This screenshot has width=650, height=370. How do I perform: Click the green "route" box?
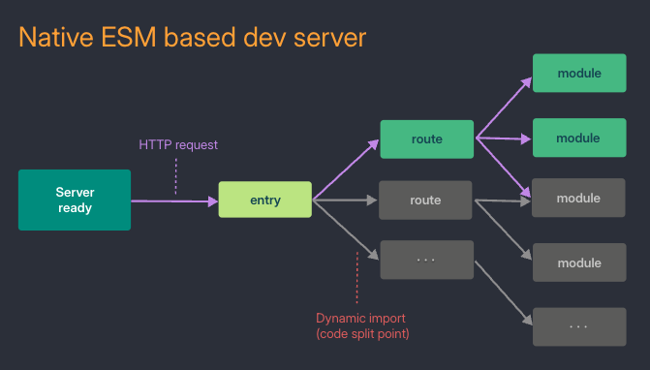coord(427,139)
